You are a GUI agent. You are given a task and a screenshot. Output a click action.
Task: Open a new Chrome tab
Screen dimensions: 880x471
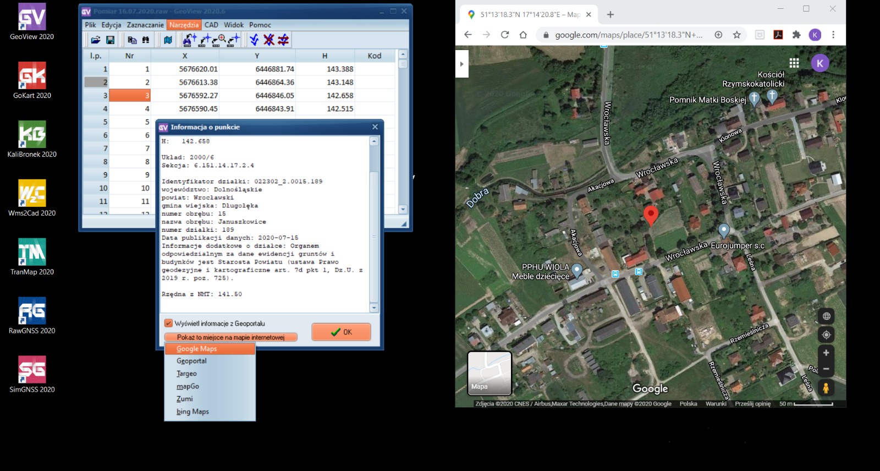[610, 15]
